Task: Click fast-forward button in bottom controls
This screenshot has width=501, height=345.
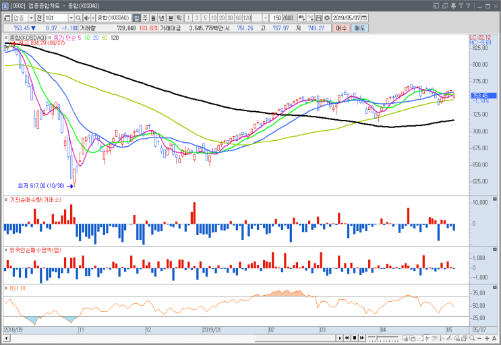Action: [x=361, y=338]
